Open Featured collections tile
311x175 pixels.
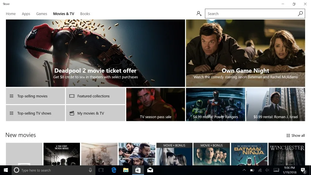(x=95, y=96)
